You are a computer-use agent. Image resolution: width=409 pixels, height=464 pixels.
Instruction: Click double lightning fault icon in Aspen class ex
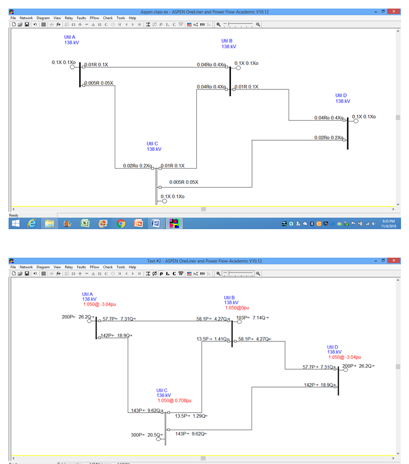[58, 25]
